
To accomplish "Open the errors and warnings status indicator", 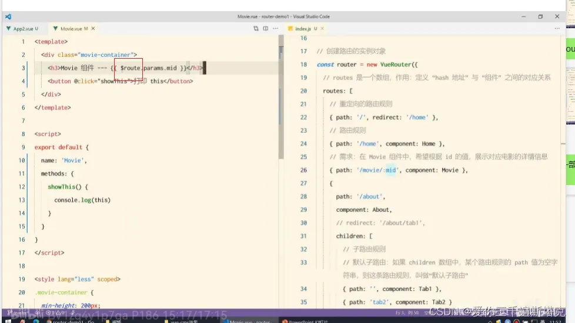I will [55, 313].
